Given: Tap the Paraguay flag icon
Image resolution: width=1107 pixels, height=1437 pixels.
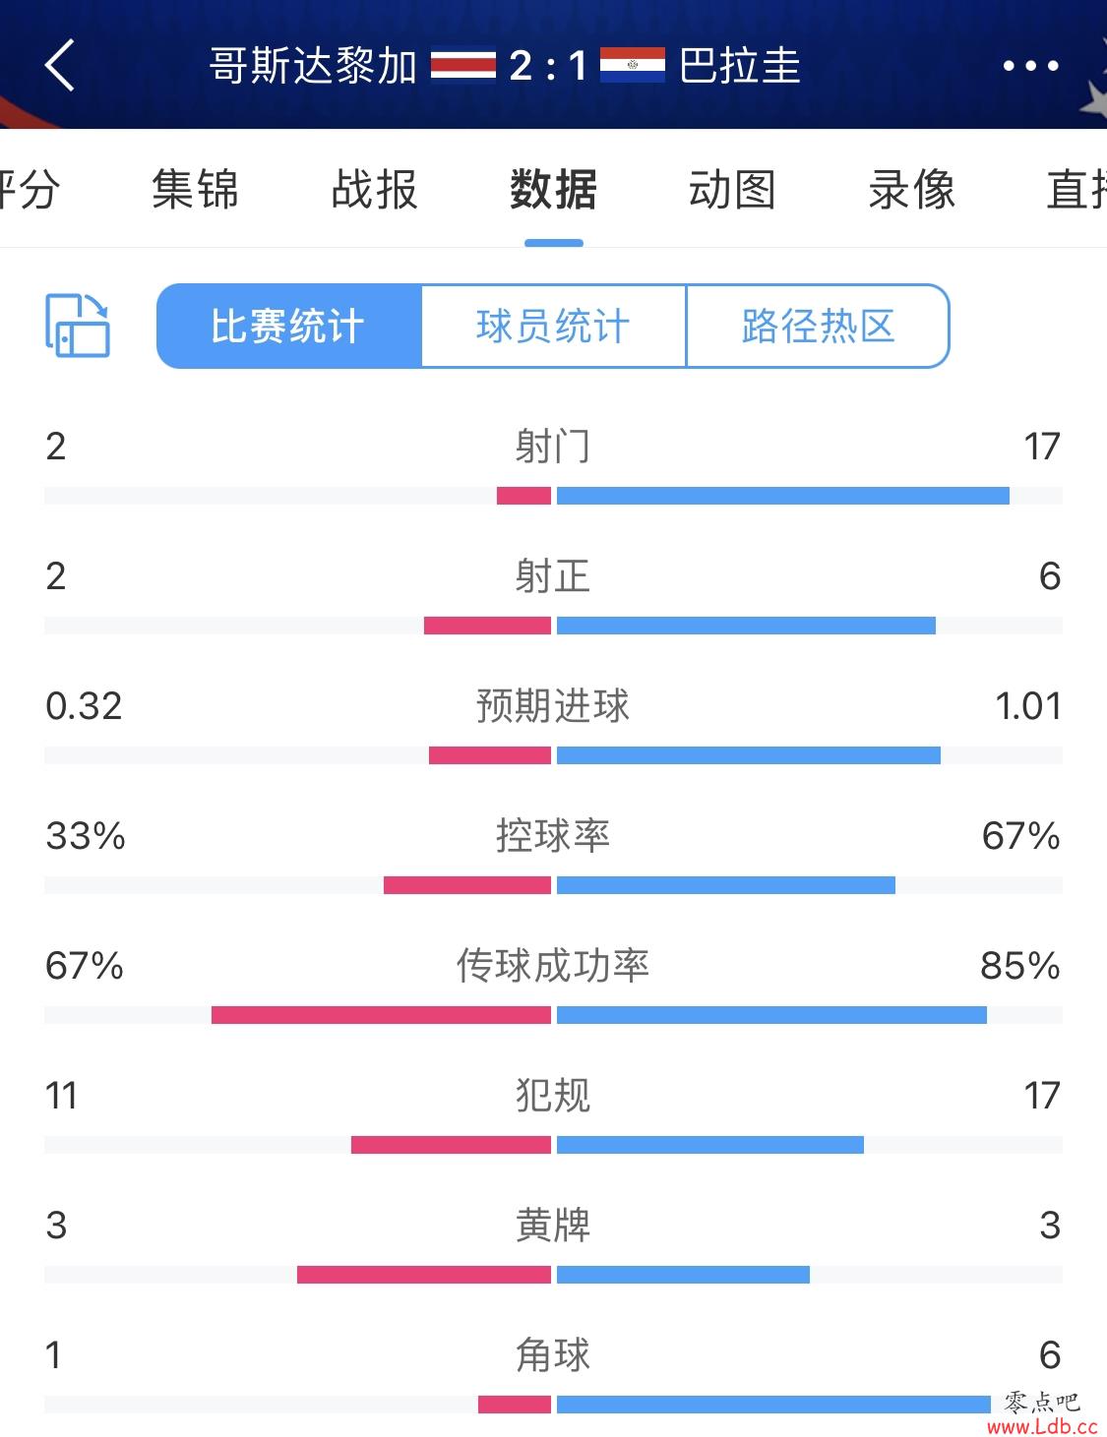Looking at the screenshot, I should point(632,66).
